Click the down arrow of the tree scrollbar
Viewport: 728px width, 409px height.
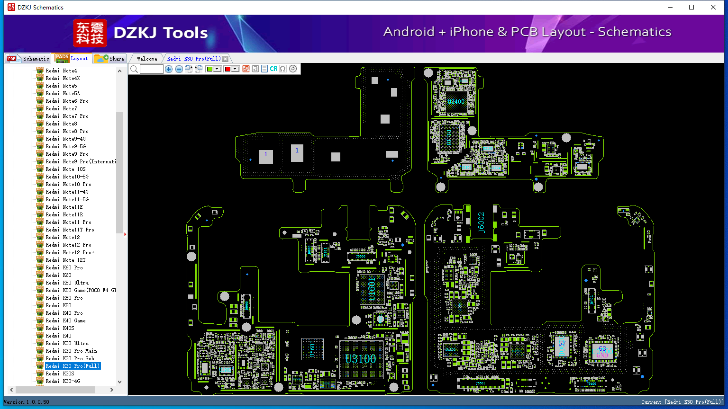119,382
